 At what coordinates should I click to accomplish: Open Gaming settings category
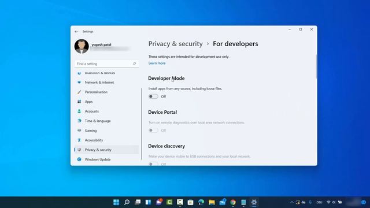(106, 131)
